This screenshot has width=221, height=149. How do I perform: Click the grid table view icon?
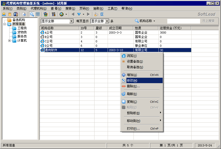pos(38,14)
